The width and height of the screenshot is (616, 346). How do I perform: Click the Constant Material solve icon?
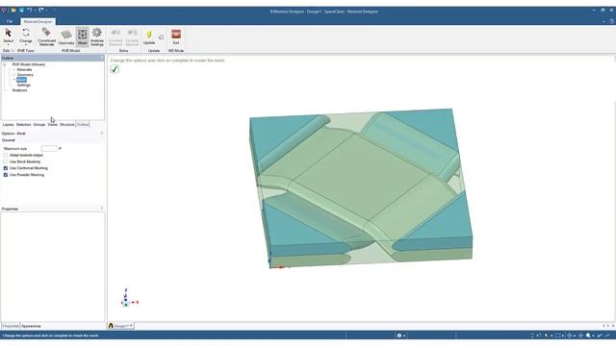click(115, 37)
